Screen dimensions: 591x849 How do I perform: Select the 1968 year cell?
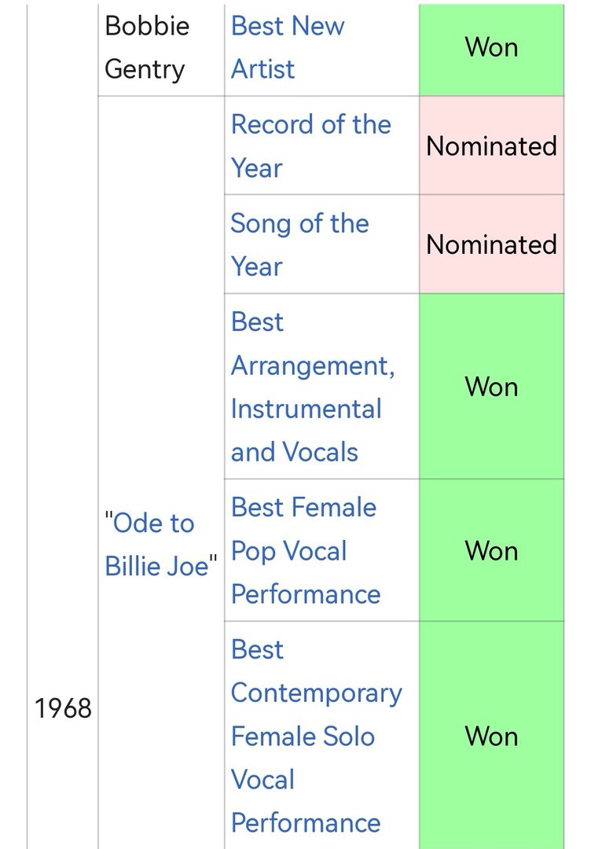click(63, 708)
